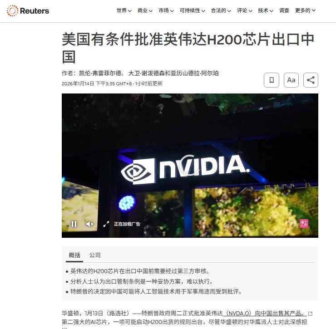Image resolution: width=336 pixels, height=329 pixels.
Task: Enter fullscreen with the expand arrows icon
Action: pyautogui.click(x=106, y=224)
